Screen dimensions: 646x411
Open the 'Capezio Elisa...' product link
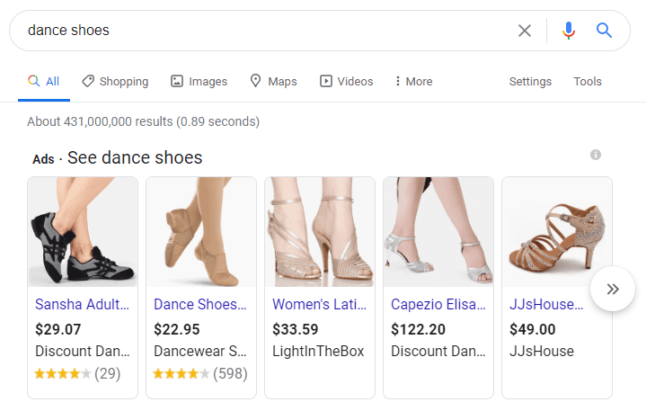coord(438,304)
